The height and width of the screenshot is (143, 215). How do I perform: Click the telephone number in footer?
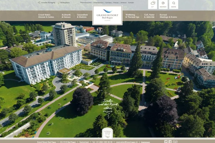102,142
